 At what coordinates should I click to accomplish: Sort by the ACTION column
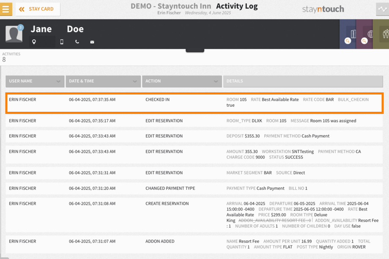(x=182, y=81)
